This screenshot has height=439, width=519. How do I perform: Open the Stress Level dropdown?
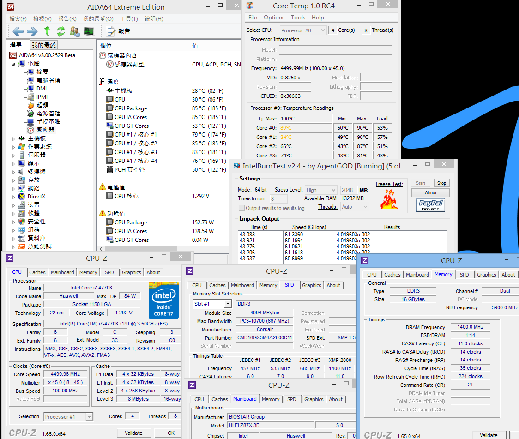320,190
